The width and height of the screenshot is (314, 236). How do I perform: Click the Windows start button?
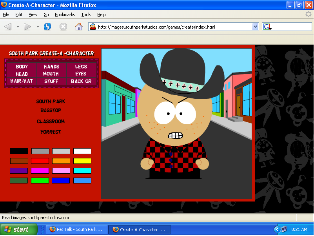[x=19, y=229]
